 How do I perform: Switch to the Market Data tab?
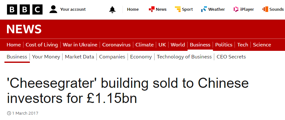(80, 57)
